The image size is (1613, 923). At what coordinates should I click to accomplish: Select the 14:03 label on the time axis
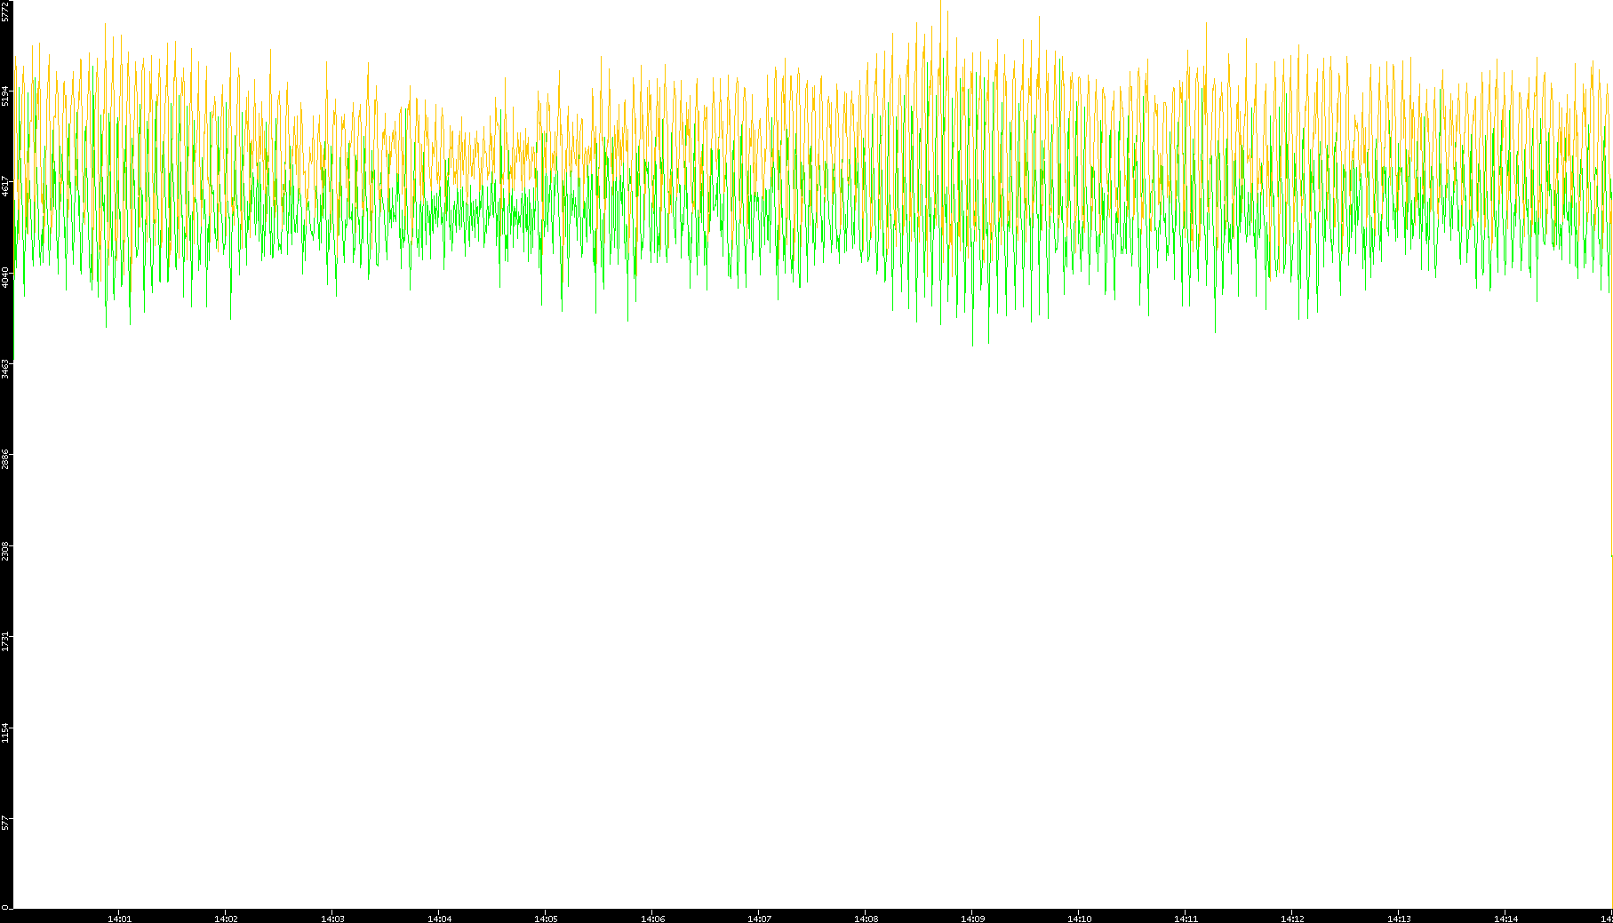coord(332,919)
